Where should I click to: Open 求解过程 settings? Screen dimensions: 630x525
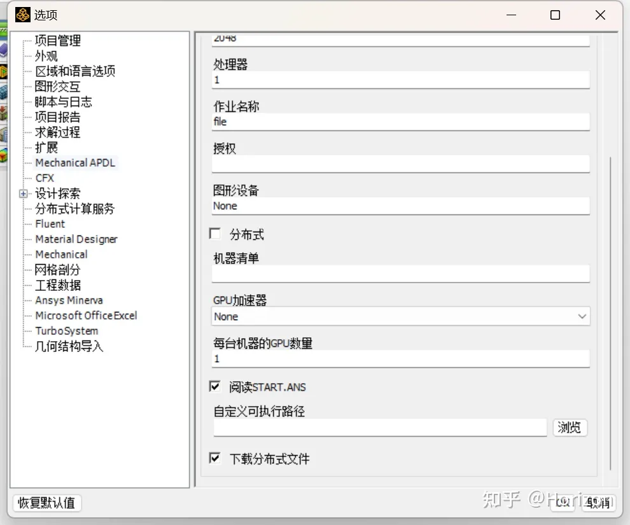(x=57, y=132)
